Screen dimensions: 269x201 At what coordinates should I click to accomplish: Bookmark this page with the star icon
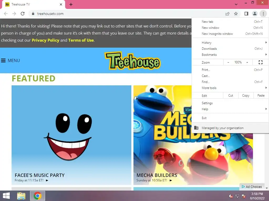point(236,14)
